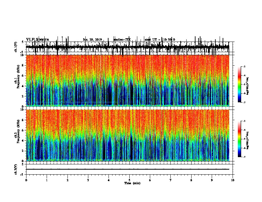This screenshot has width=262, height=202.
Task: Click the "6" kHz tick of ch.2 spectrogram
Action: pyautogui.click(x=23, y=130)
